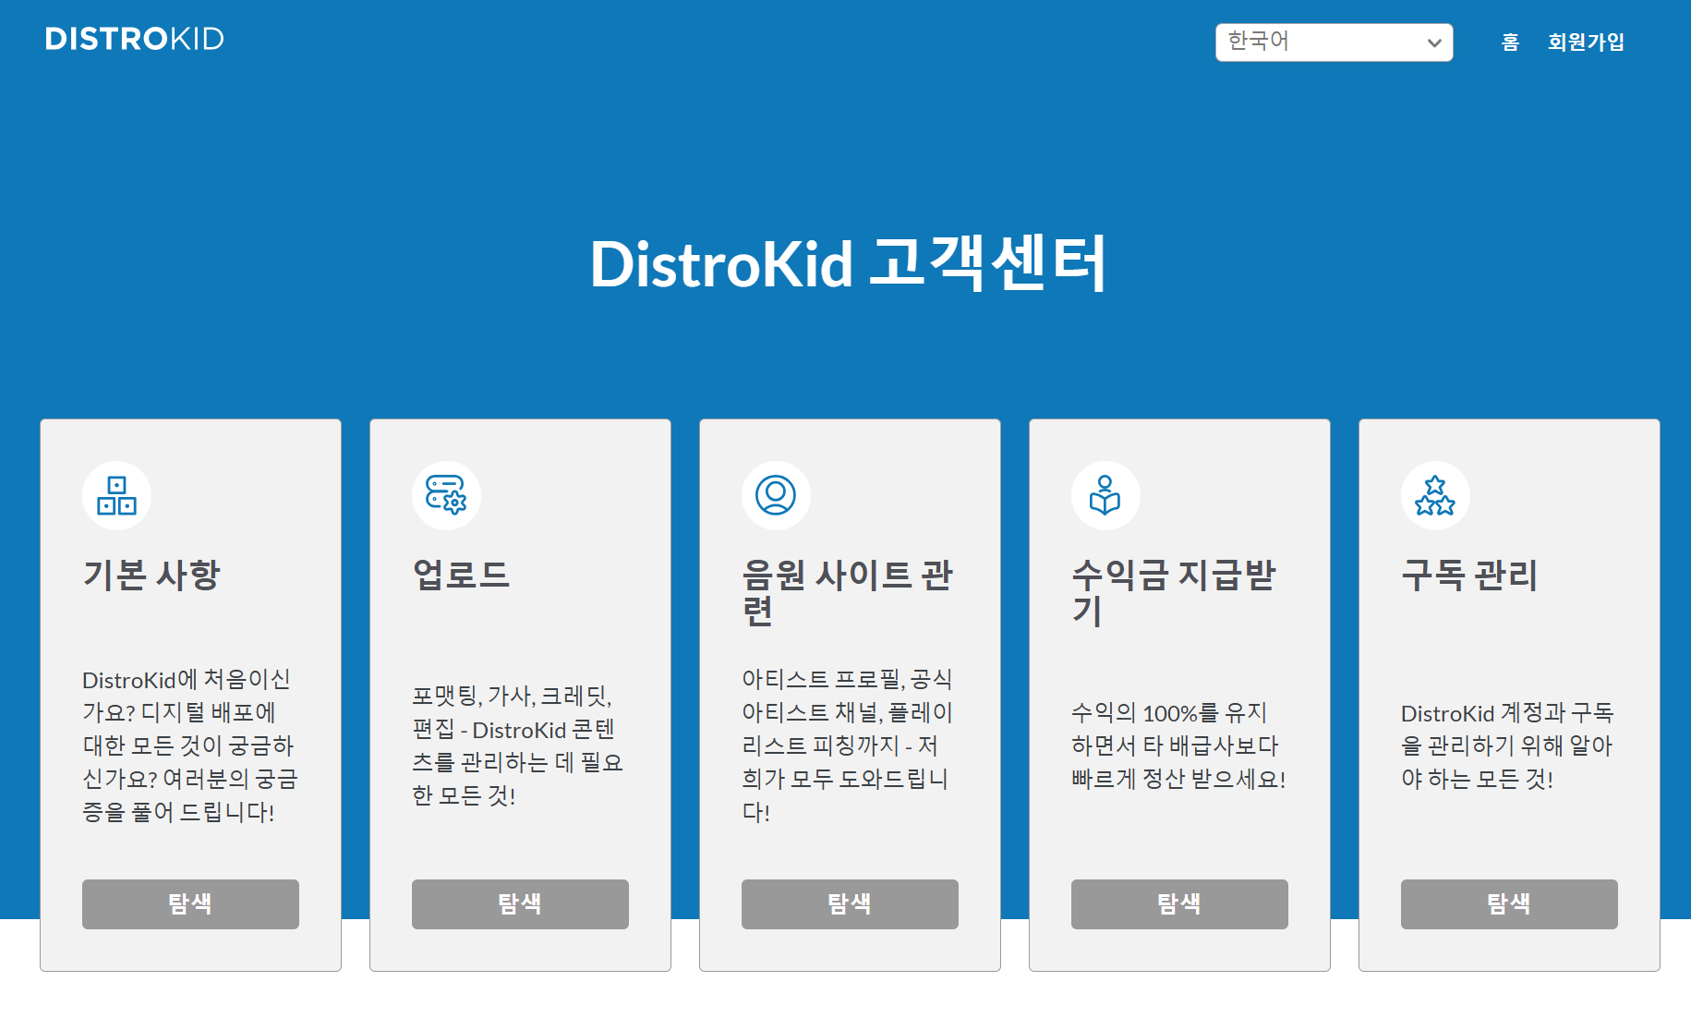Go to the 홈 navigation link

(x=1510, y=42)
